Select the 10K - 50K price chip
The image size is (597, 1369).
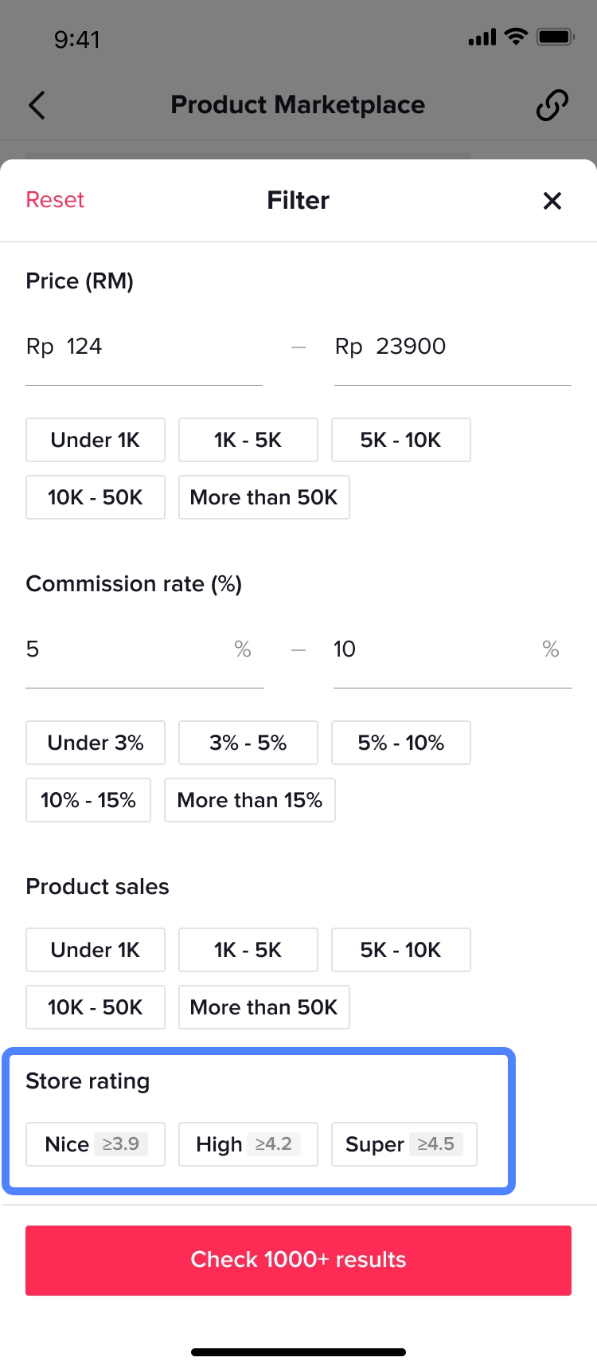96,497
